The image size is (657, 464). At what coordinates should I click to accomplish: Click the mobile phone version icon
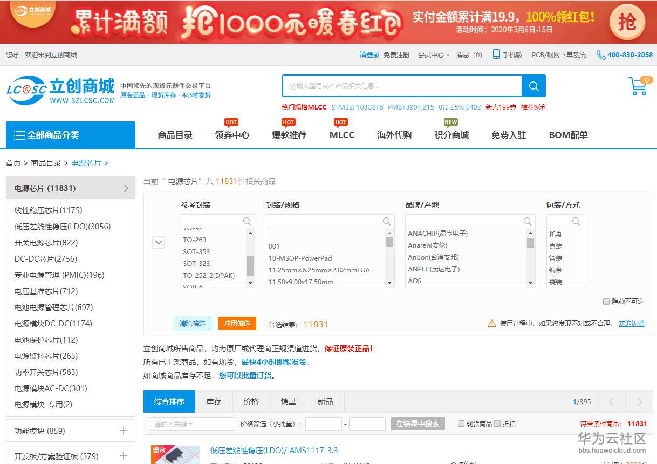pyautogui.click(x=496, y=54)
